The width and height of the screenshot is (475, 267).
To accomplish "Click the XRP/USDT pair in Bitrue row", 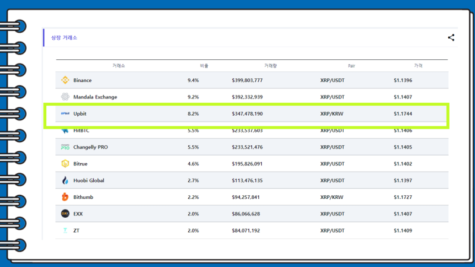I will (332, 164).
